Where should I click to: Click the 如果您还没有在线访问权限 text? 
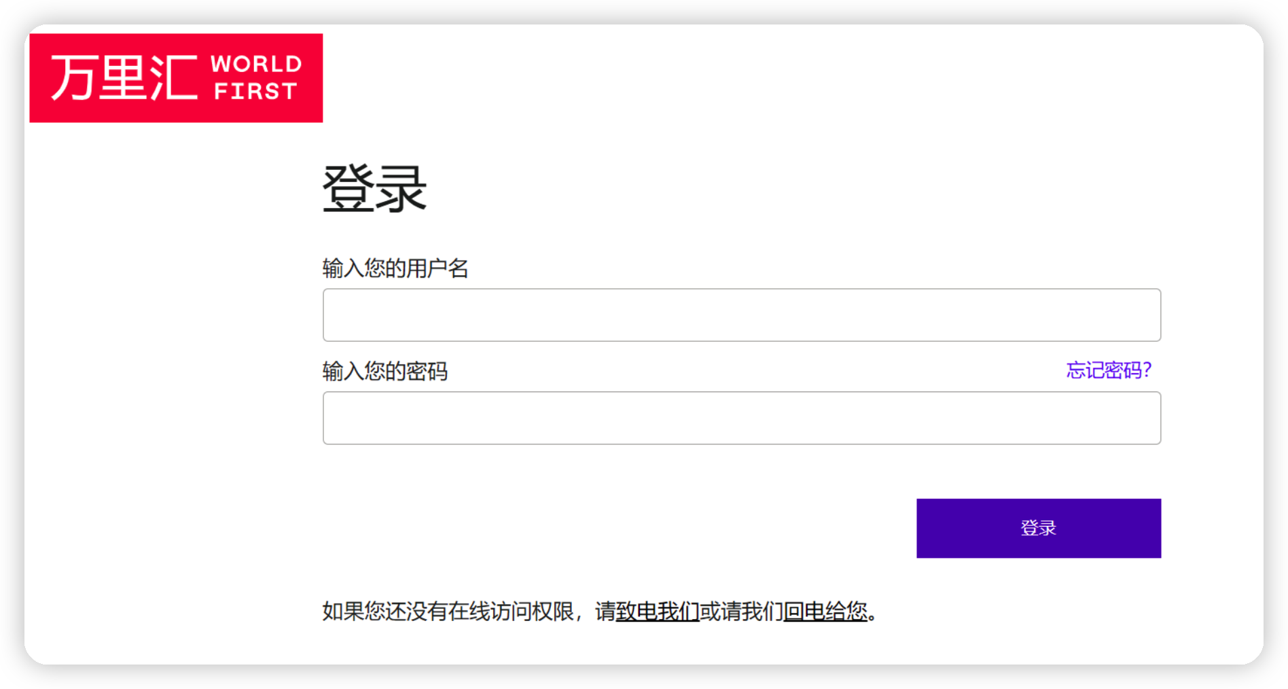(448, 612)
